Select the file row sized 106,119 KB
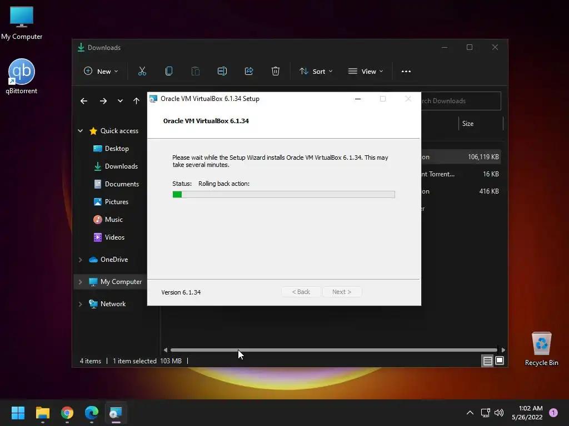This screenshot has width=569, height=426. [461, 157]
